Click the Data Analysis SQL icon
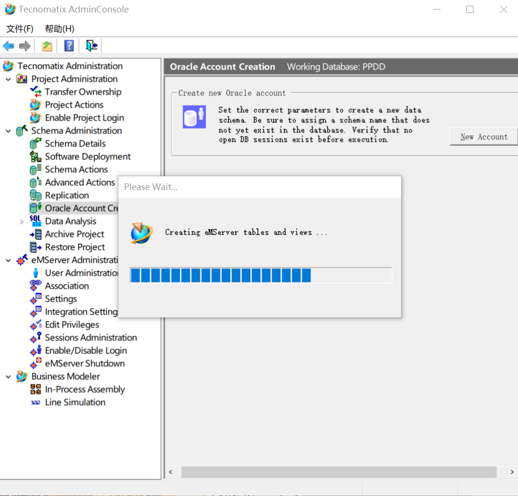This screenshot has height=496, width=518. click(35, 221)
